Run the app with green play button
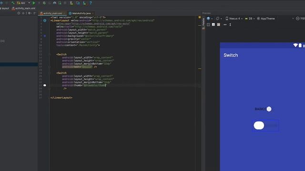The height and width of the screenshot is (171, 305). coord(34,3)
